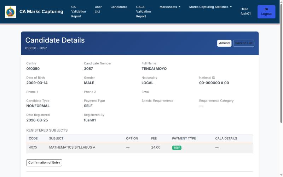Click the Gender value MALE
The height and width of the screenshot is (177, 283).
pyautogui.click(x=89, y=83)
